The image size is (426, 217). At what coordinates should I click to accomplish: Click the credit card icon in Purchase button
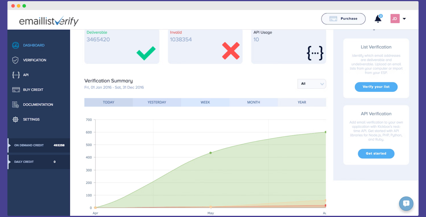click(x=333, y=19)
